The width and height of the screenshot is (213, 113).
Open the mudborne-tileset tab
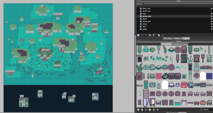click(x=181, y=44)
